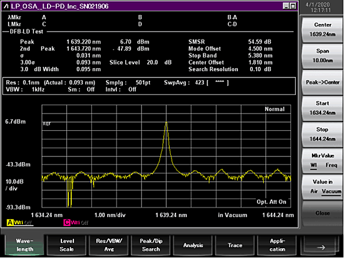
Task: Click the greyed Close softkey
Action: tap(322, 213)
